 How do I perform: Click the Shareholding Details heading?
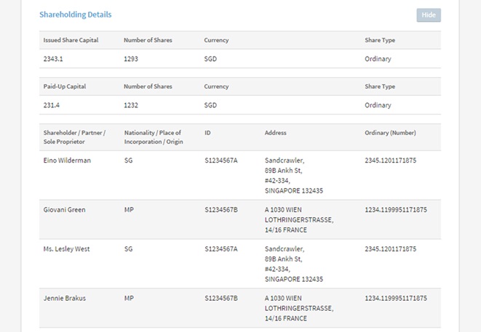coord(76,15)
